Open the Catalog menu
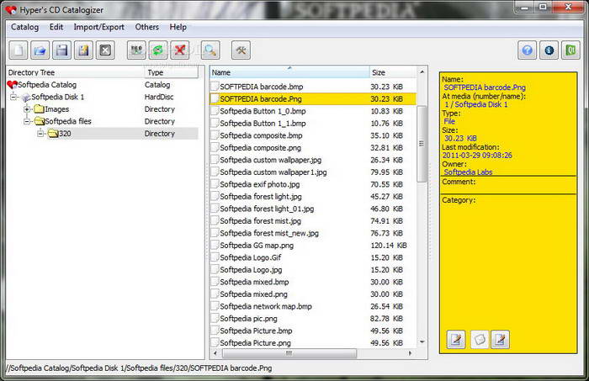The width and height of the screenshot is (589, 381). point(24,27)
